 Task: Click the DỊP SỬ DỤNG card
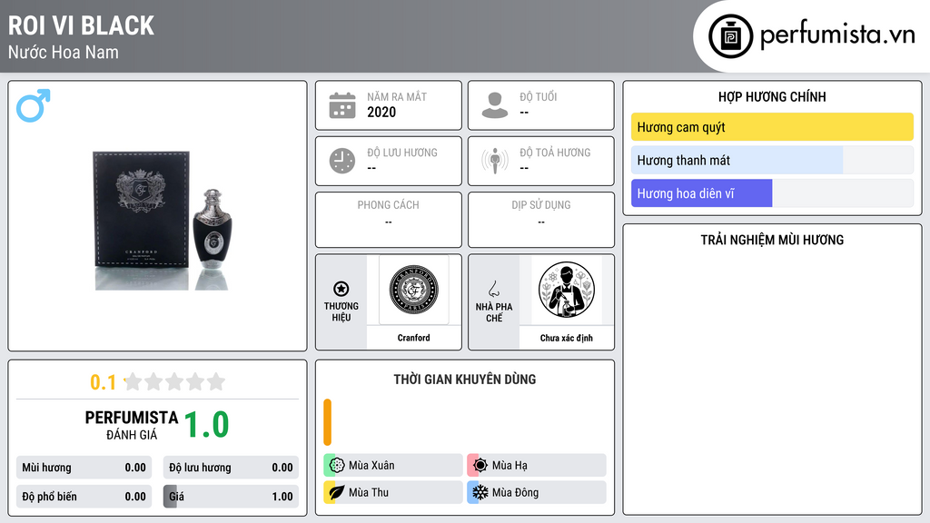pyautogui.click(x=541, y=220)
